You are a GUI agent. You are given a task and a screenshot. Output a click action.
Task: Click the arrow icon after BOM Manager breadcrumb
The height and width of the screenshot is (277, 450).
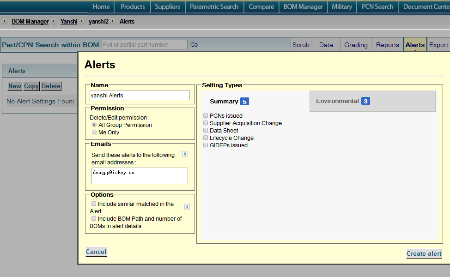coord(54,21)
